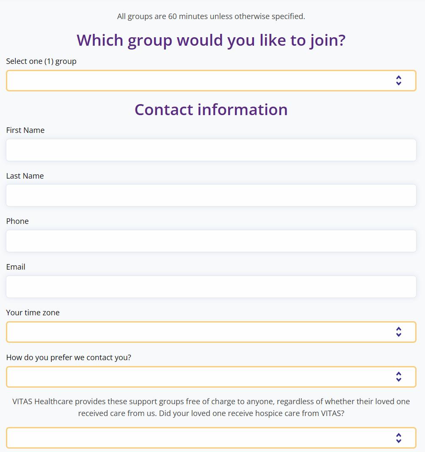Click the chevron arrows icon in the hospice care selector
Viewport: 425px width, 452px height.
coord(398,438)
